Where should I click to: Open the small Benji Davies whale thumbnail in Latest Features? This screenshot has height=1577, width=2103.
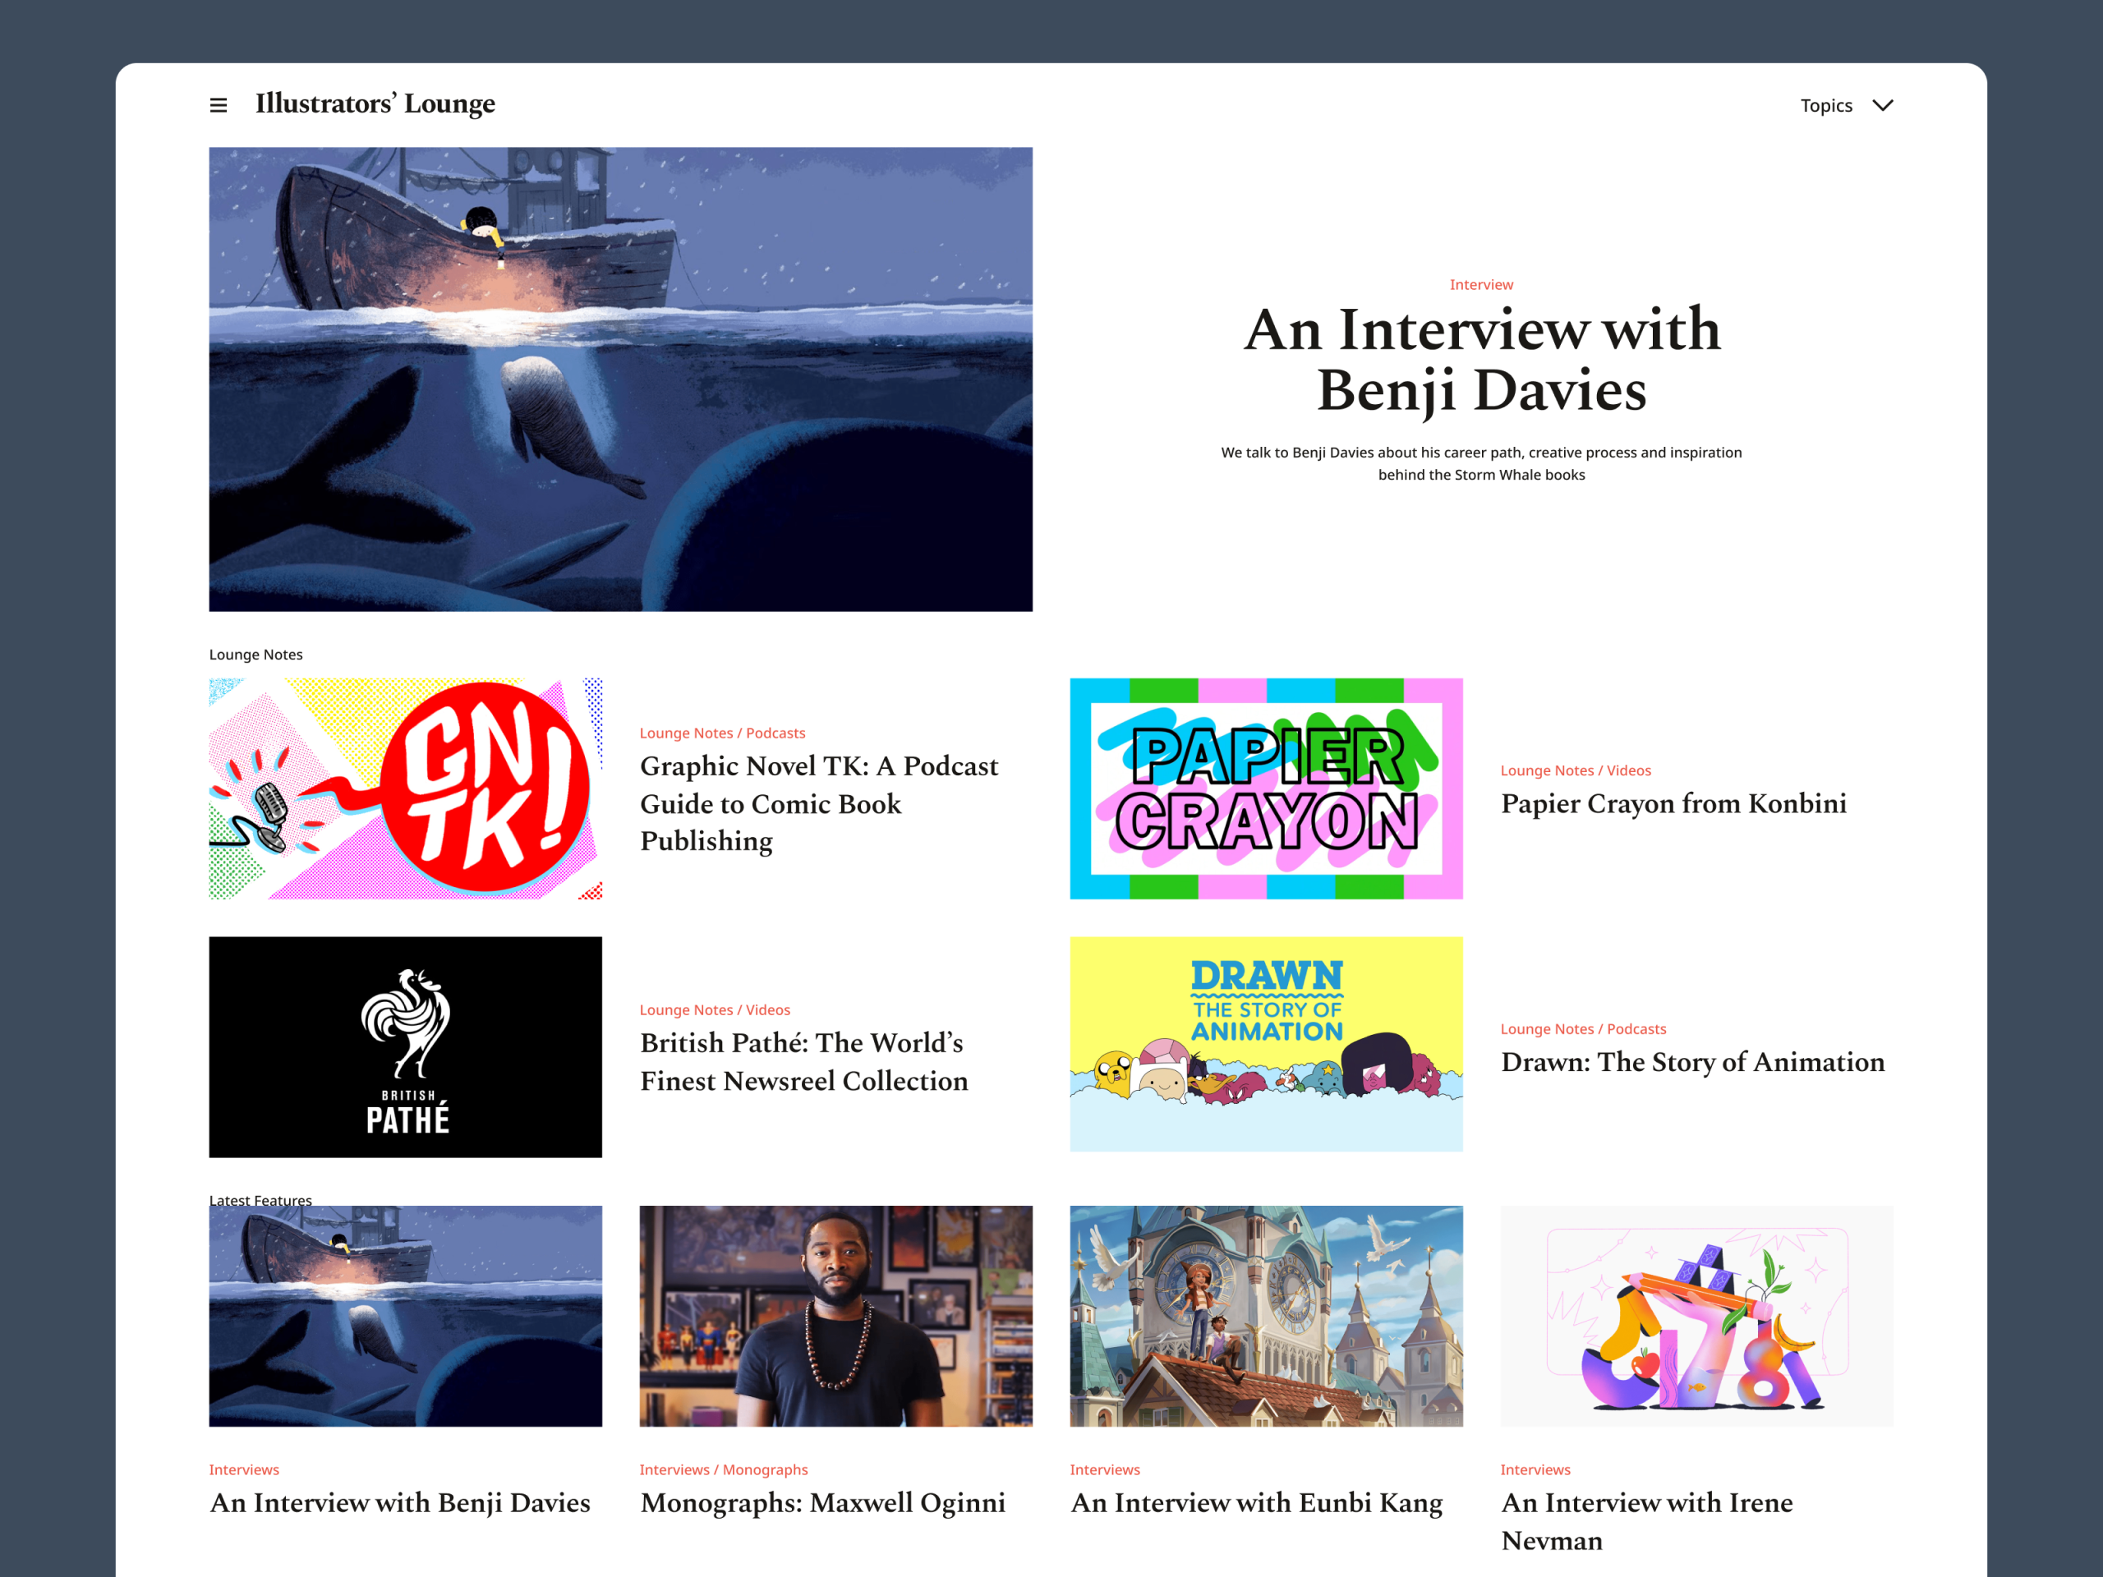405,1316
